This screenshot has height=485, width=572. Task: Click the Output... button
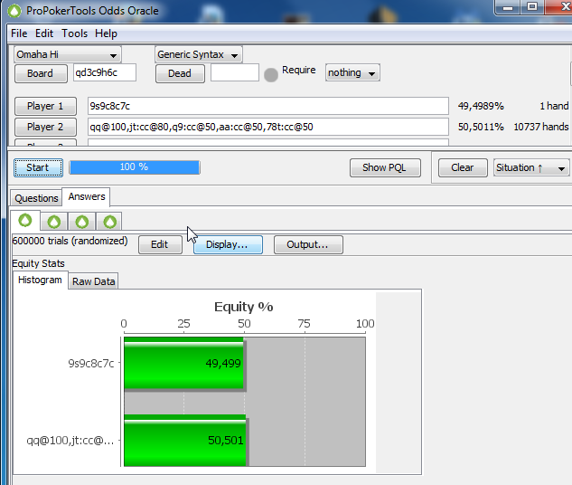(308, 244)
